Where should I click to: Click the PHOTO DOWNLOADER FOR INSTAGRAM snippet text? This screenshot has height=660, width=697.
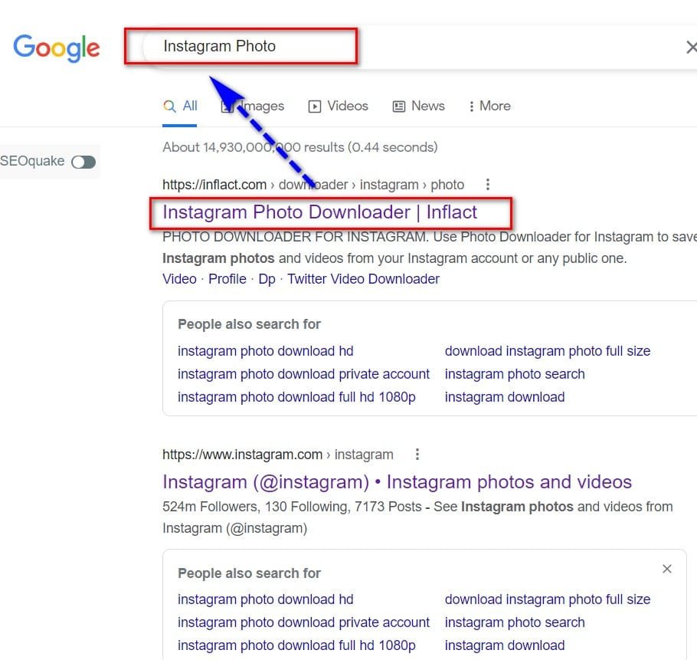click(x=430, y=248)
